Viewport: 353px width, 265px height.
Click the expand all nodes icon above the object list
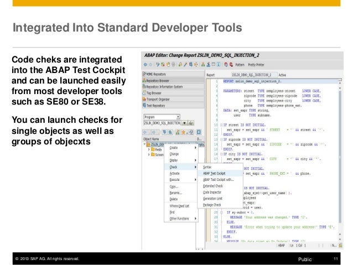click(164, 132)
